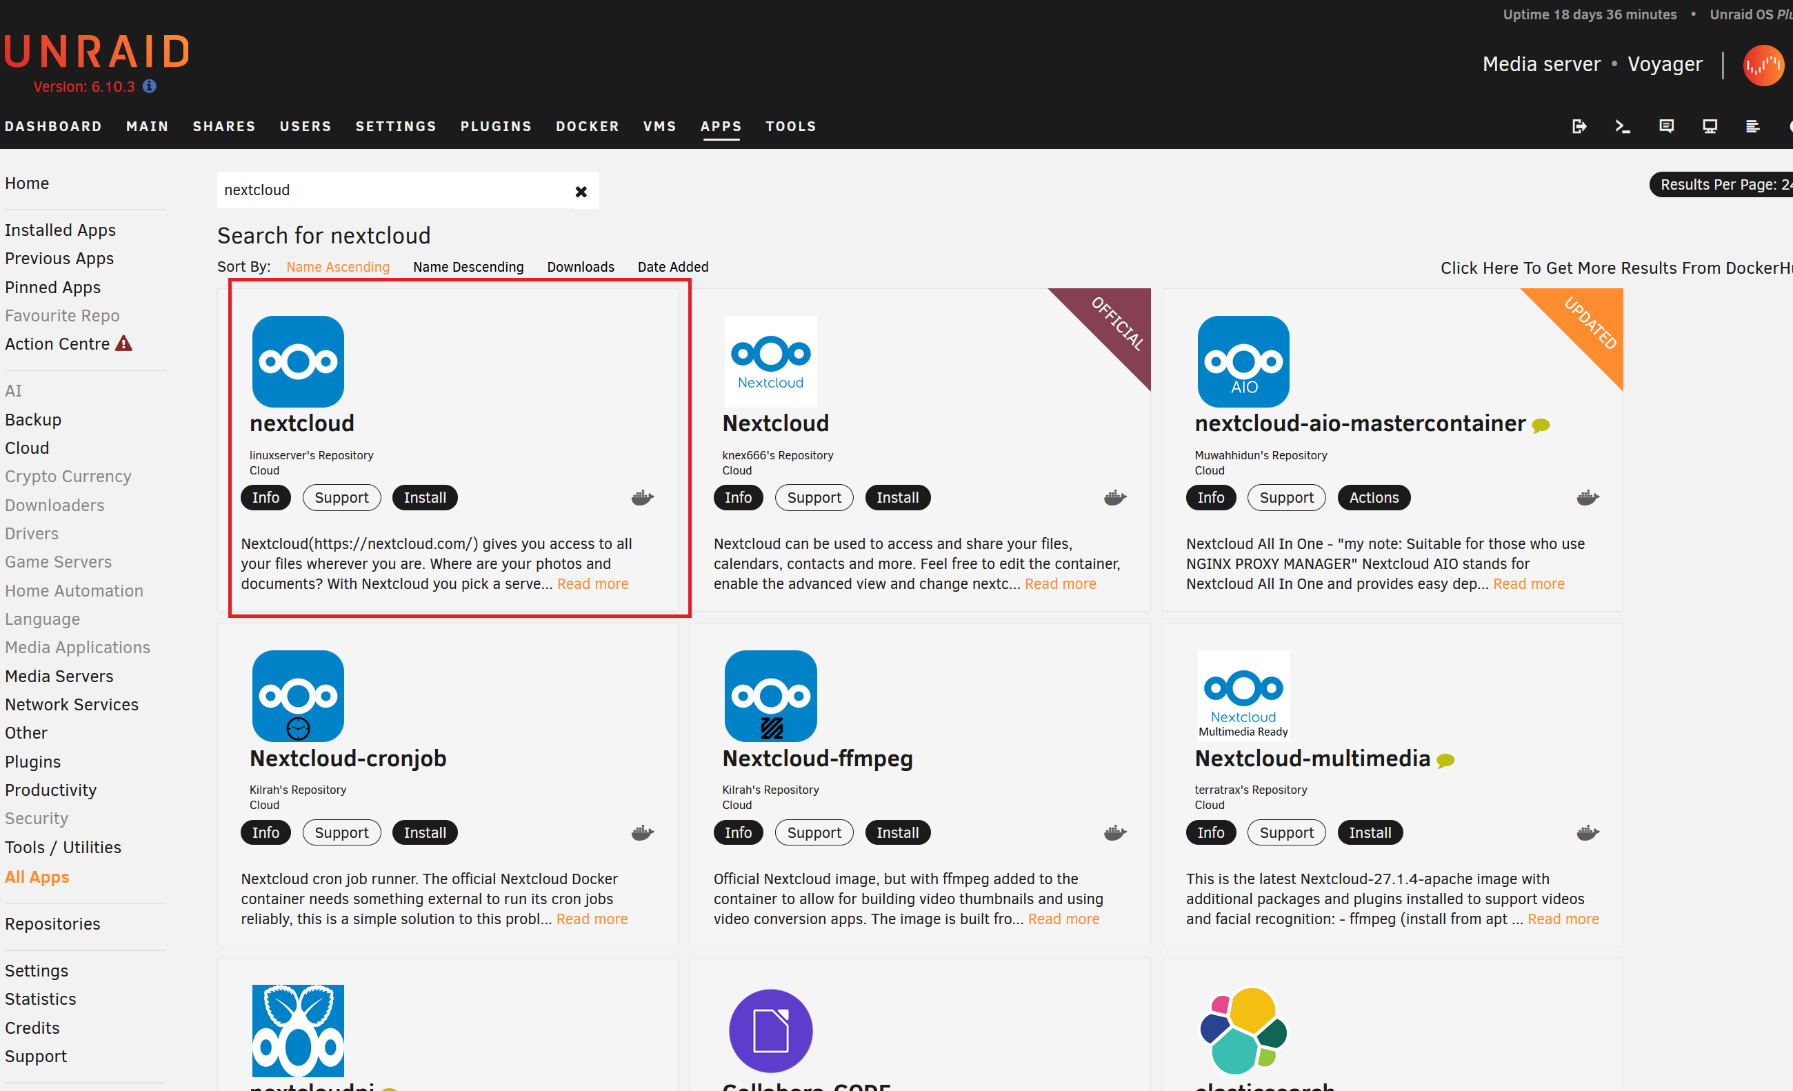Click the Nextcloud-ffmpeg app icon

pos(770,696)
